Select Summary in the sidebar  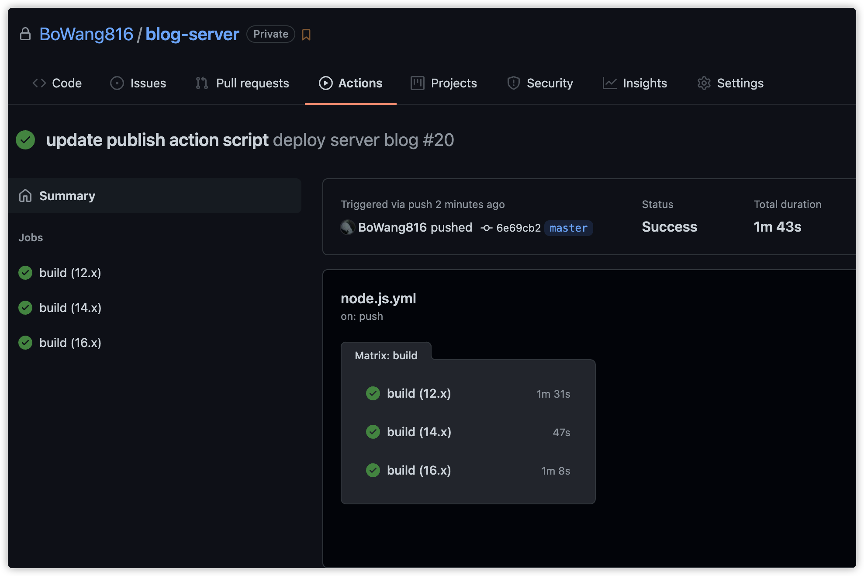(155, 196)
